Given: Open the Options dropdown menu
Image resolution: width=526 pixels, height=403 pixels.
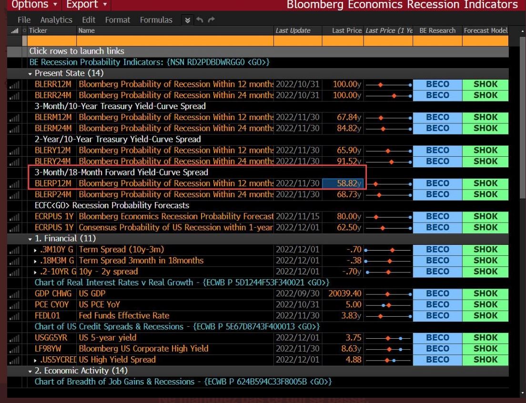Looking at the screenshot, I should (x=34, y=5).
